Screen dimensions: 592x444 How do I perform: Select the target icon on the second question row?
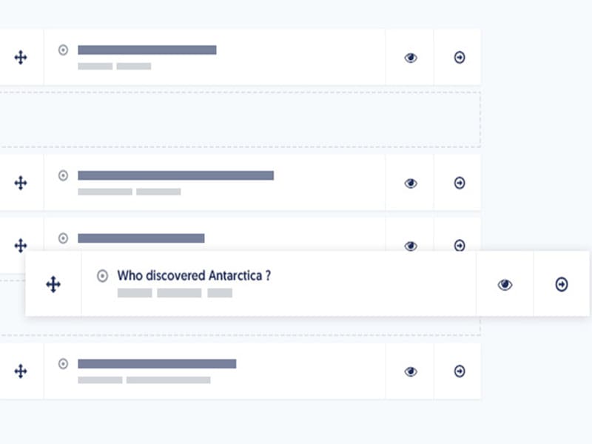tap(63, 176)
